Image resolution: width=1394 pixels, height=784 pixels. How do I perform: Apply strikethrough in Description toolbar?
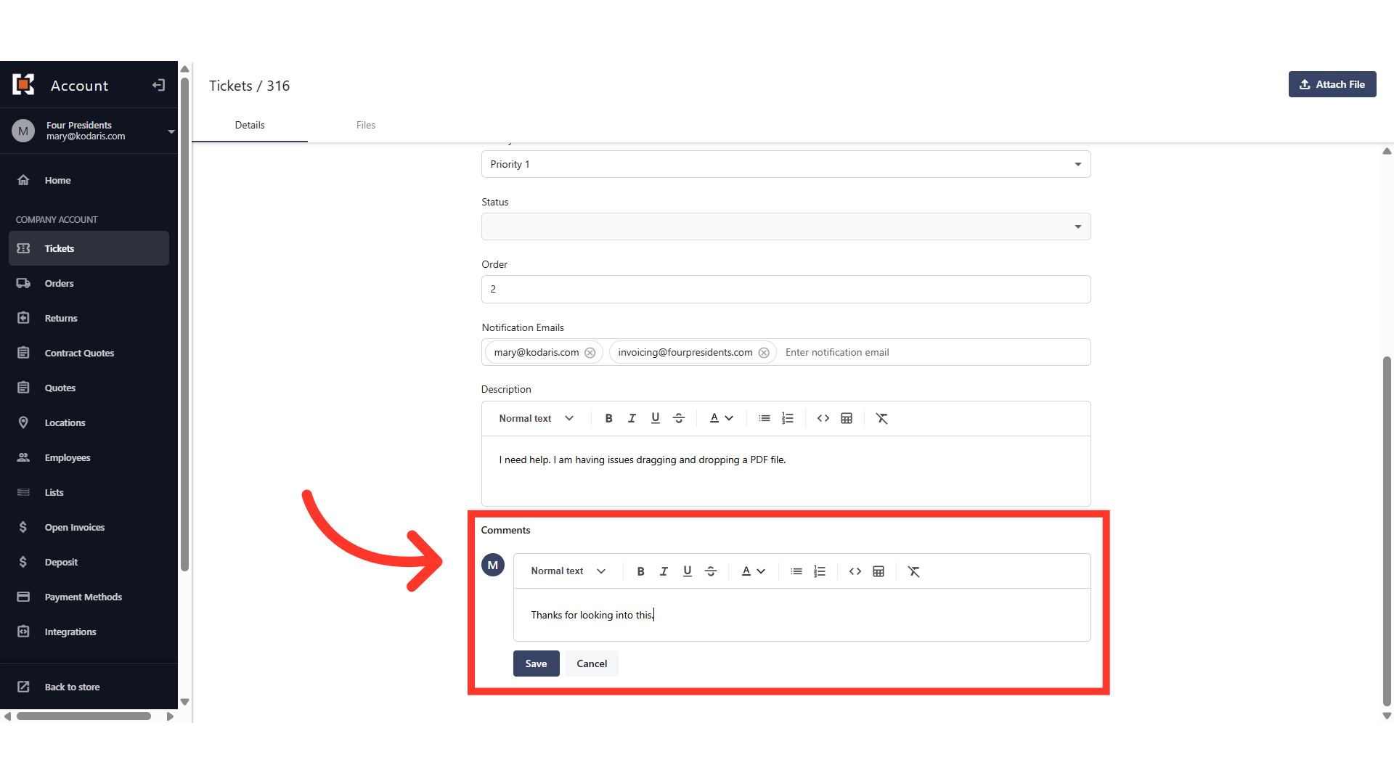pyautogui.click(x=679, y=418)
